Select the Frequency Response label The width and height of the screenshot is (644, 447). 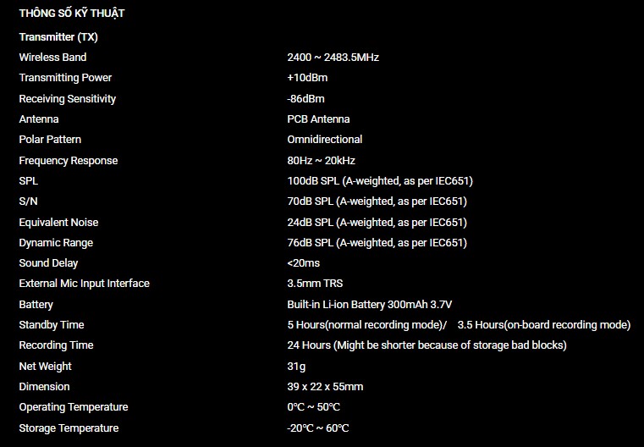coord(69,161)
